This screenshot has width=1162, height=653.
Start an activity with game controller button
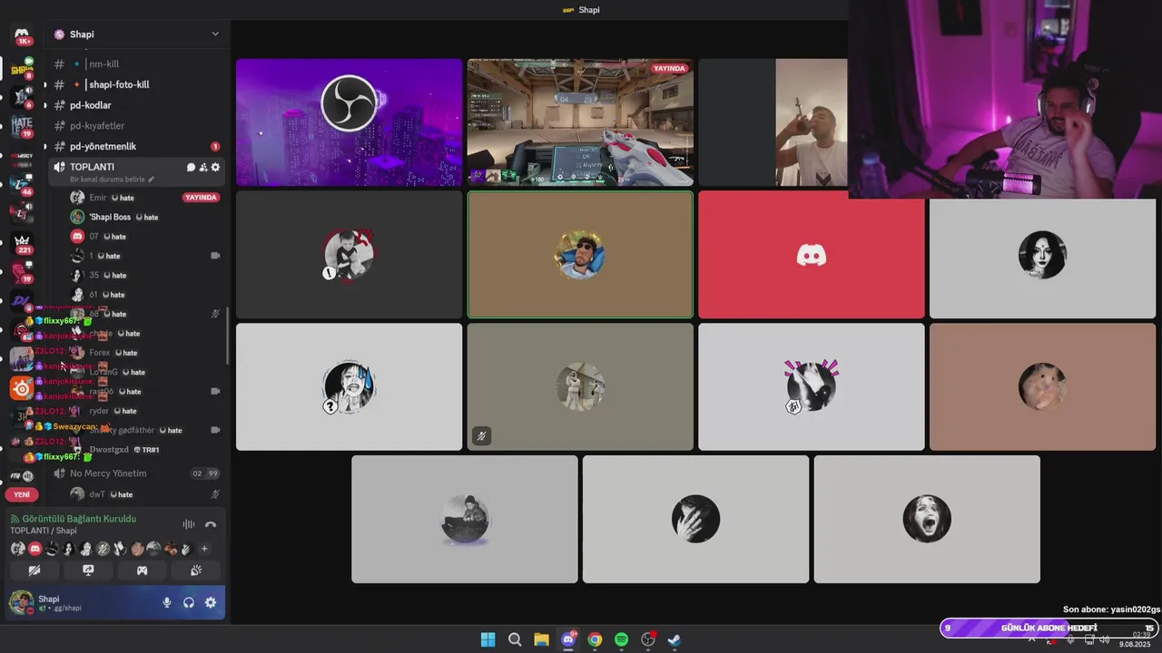coord(142,570)
